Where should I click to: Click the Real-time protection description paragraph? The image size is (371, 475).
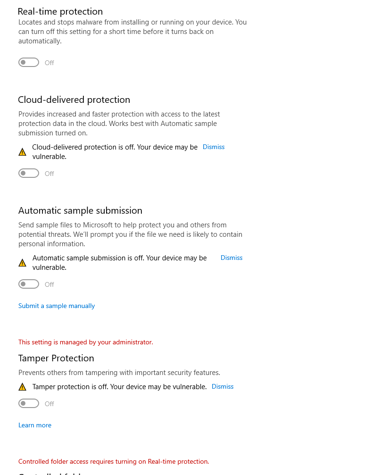132,32
